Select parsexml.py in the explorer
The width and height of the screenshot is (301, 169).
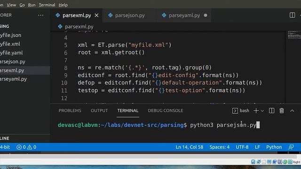[25, 70]
